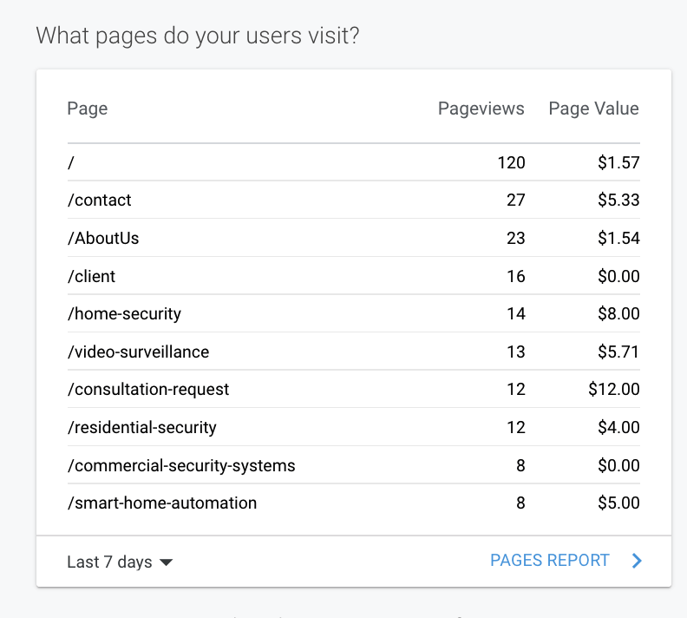Click the Page column header

pyautogui.click(x=88, y=108)
